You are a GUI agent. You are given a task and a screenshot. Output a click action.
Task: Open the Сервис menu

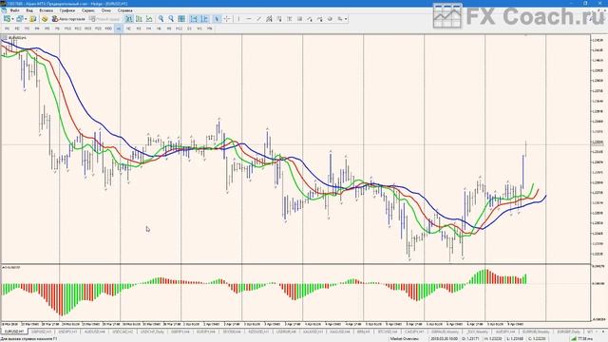click(88, 10)
